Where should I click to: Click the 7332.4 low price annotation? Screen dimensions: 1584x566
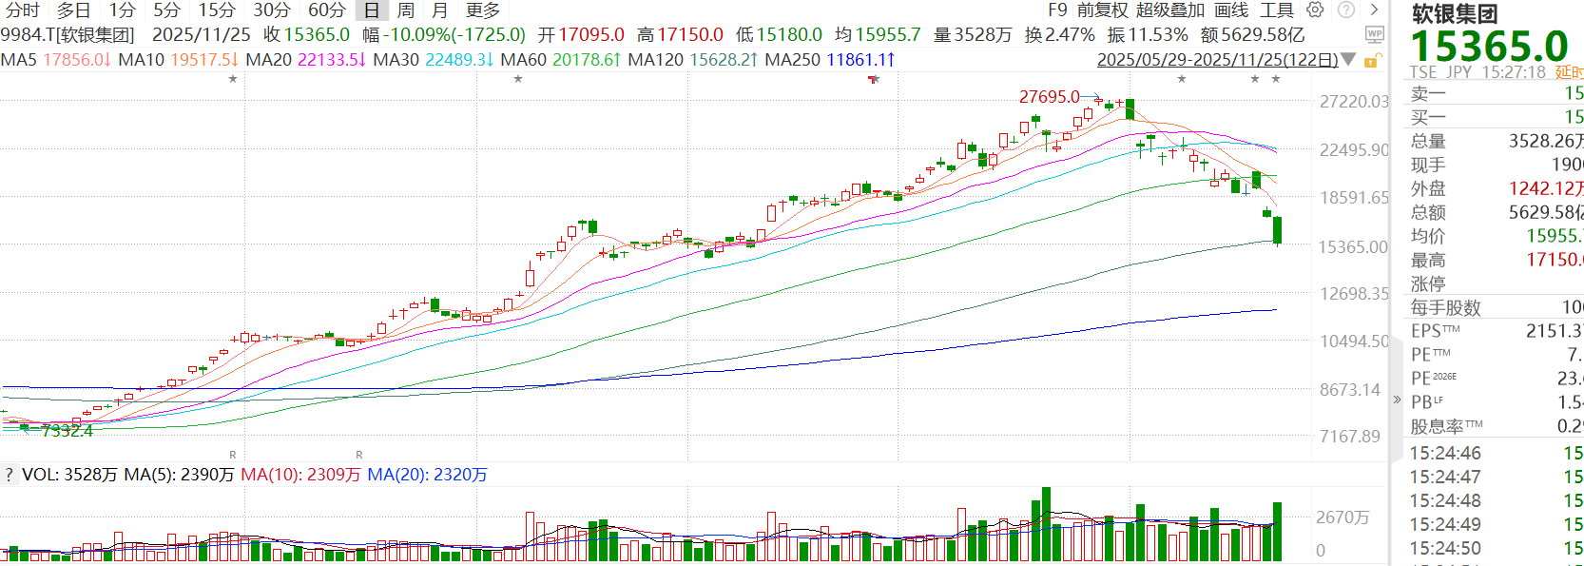point(68,431)
